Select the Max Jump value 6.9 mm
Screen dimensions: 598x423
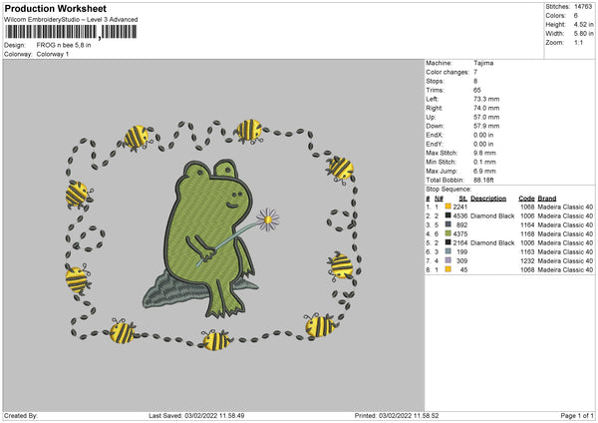click(484, 172)
